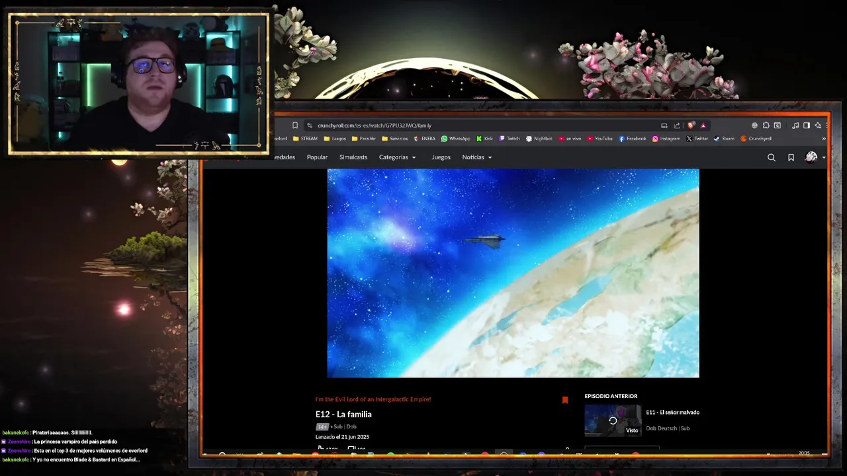Open the Crunchyroll watchlist bookmark in the header

pyautogui.click(x=791, y=157)
